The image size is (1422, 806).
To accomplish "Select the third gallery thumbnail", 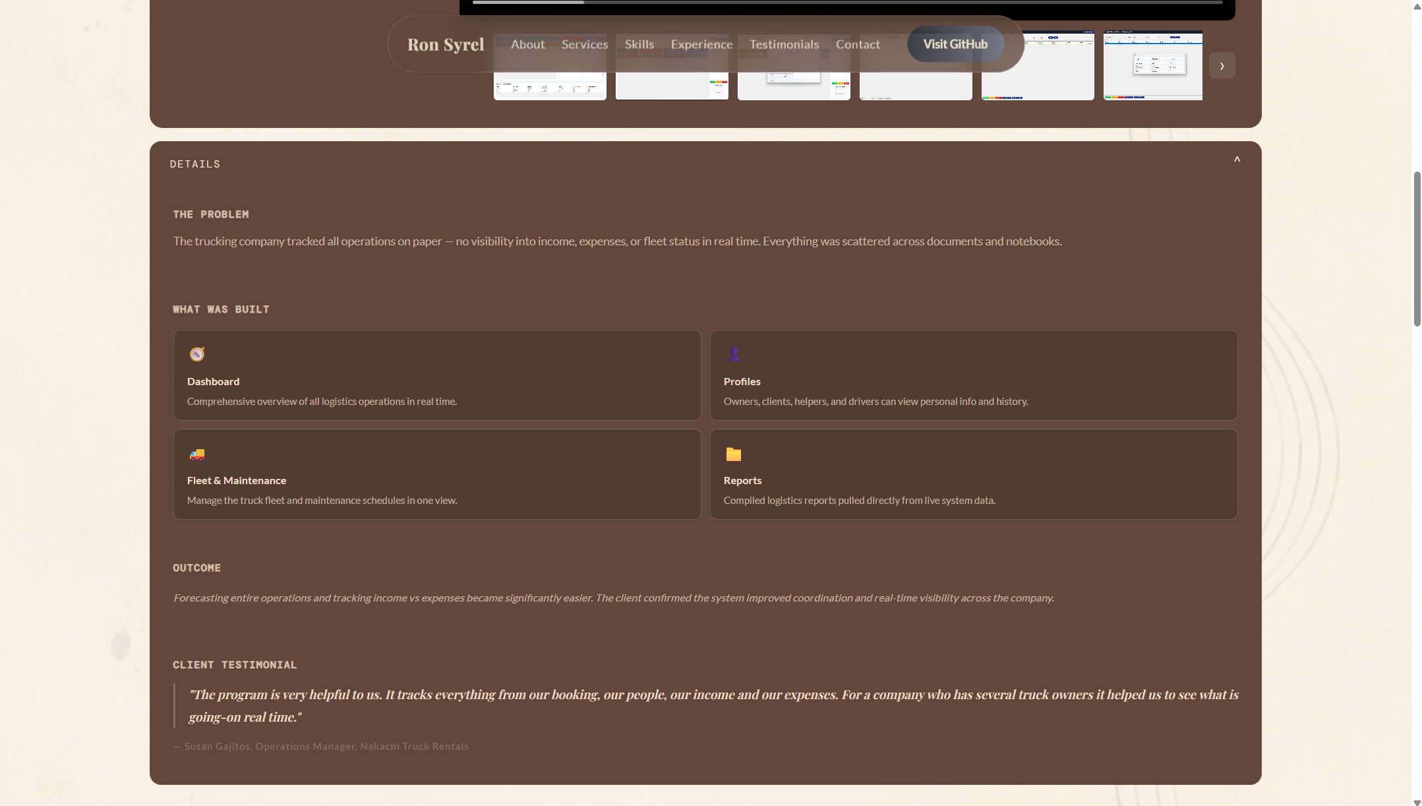I will (x=794, y=65).
